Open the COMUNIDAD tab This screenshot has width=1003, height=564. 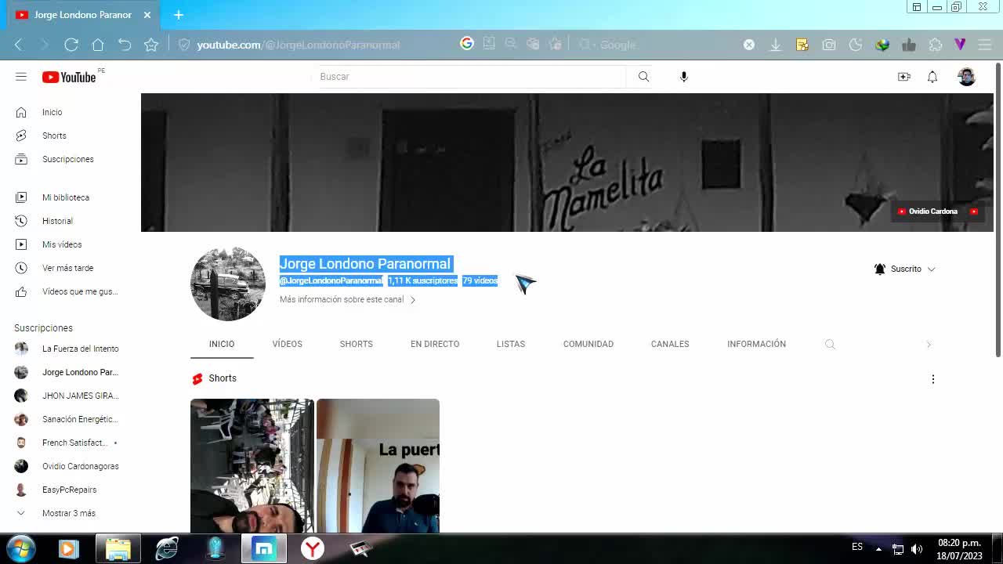tap(588, 344)
